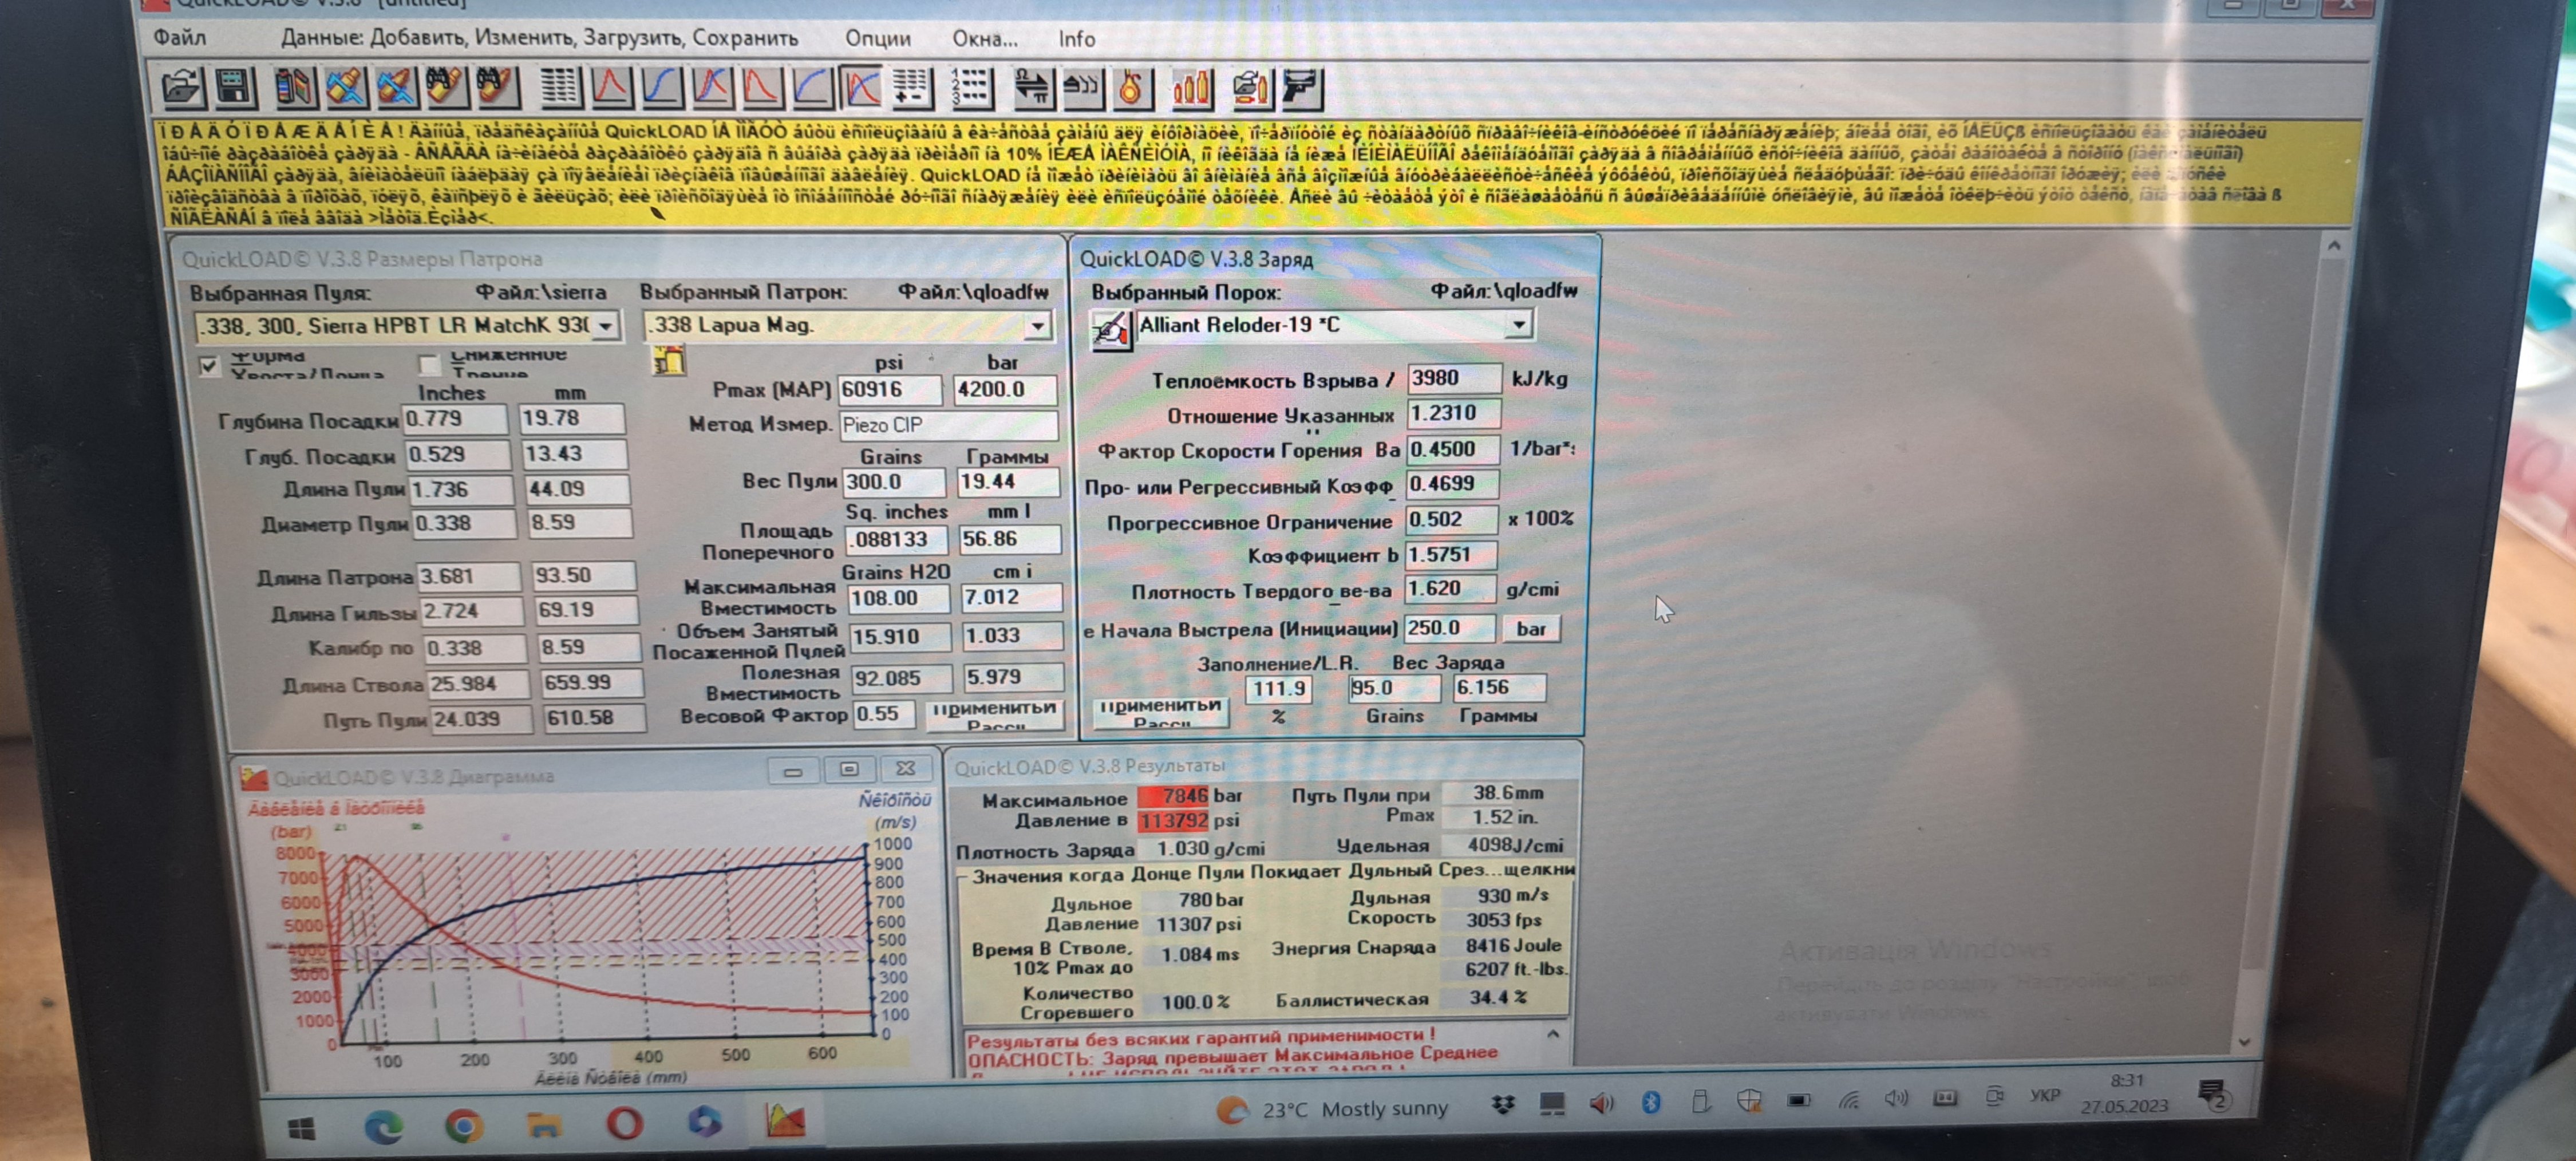The height and width of the screenshot is (1161, 2576).
Task: Expand the Alliant Reloder-19 powder dropdown
Action: (1519, 324)
